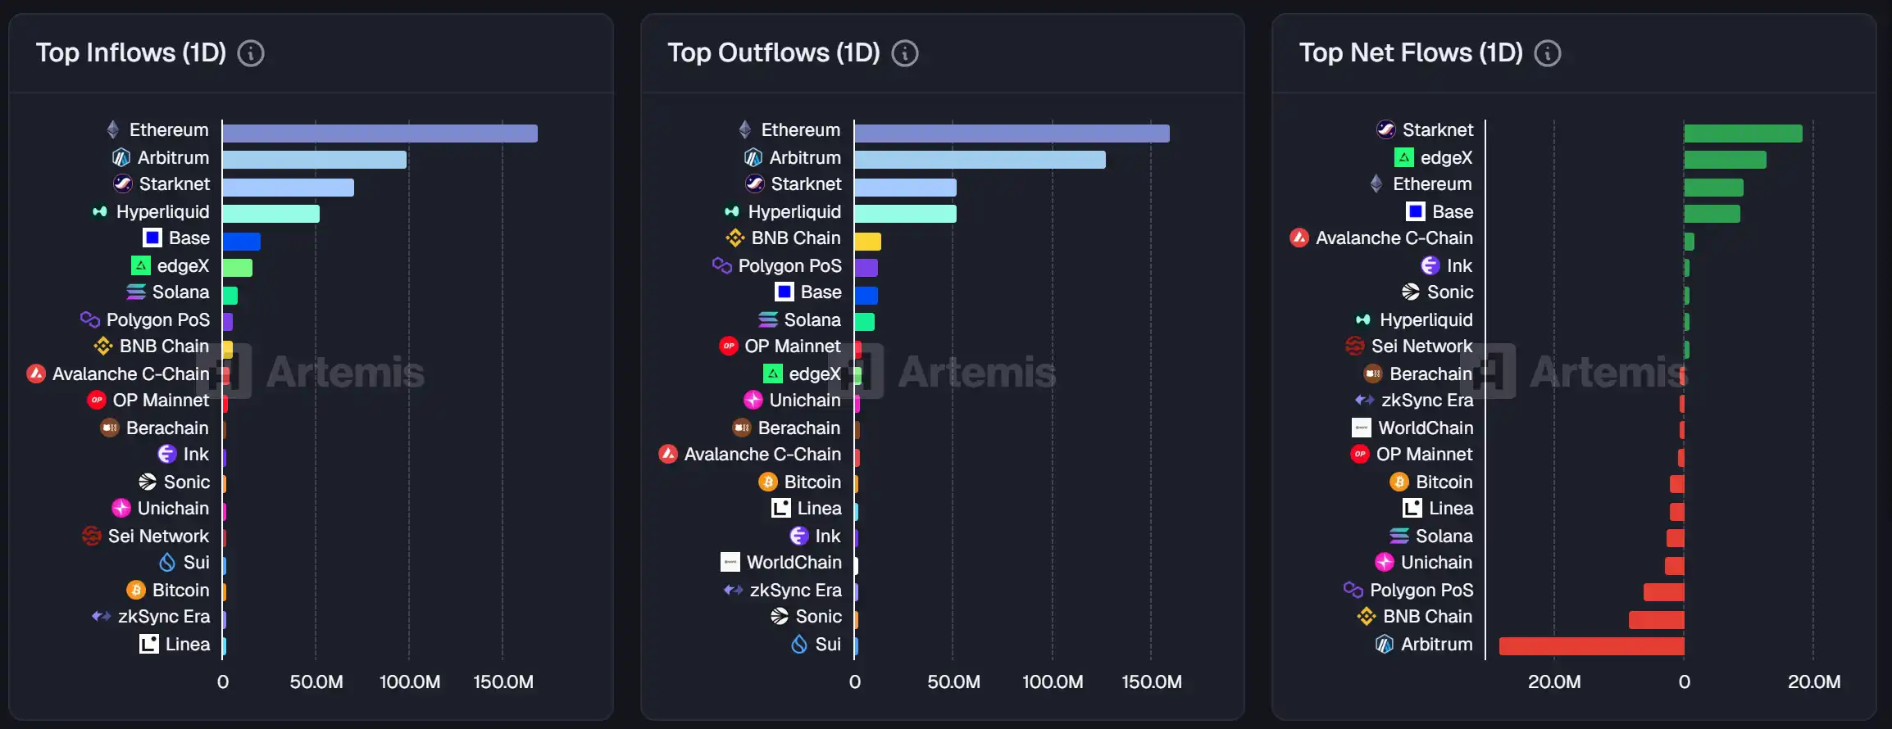The height and width of the screenshot is (729, 1892).
Task: Click Sui droplet icon in Top Inflows
Action: click(167, 563)
